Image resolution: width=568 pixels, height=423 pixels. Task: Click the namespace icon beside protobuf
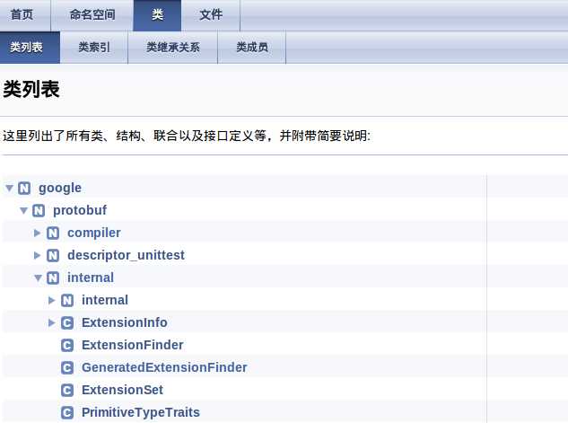click(x=39, y=210)
